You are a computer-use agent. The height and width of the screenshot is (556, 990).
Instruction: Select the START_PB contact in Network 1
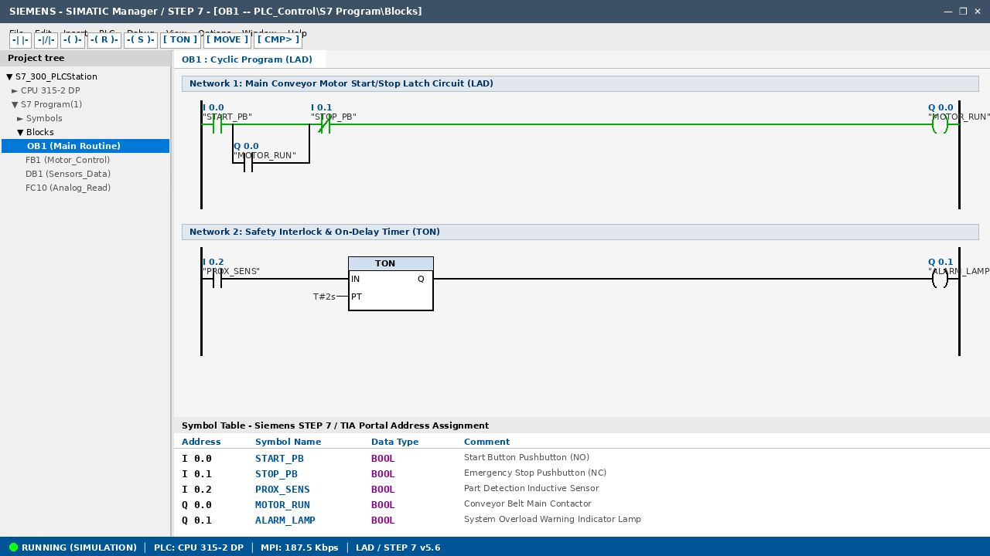click(x=217, y=124)
